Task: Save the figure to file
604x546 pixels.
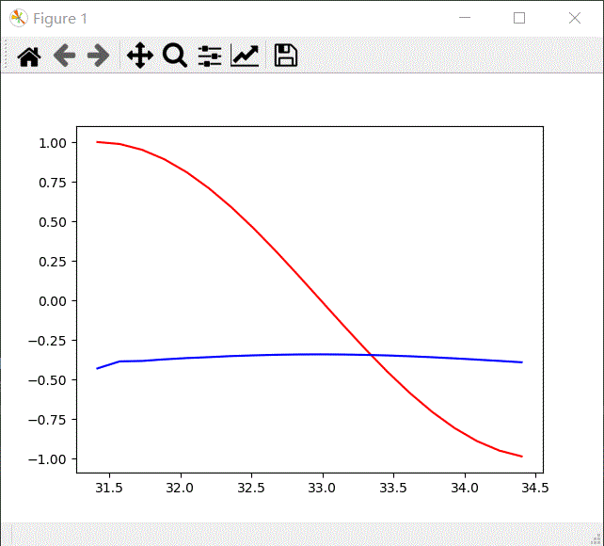Action: click(x=285, y=56)
